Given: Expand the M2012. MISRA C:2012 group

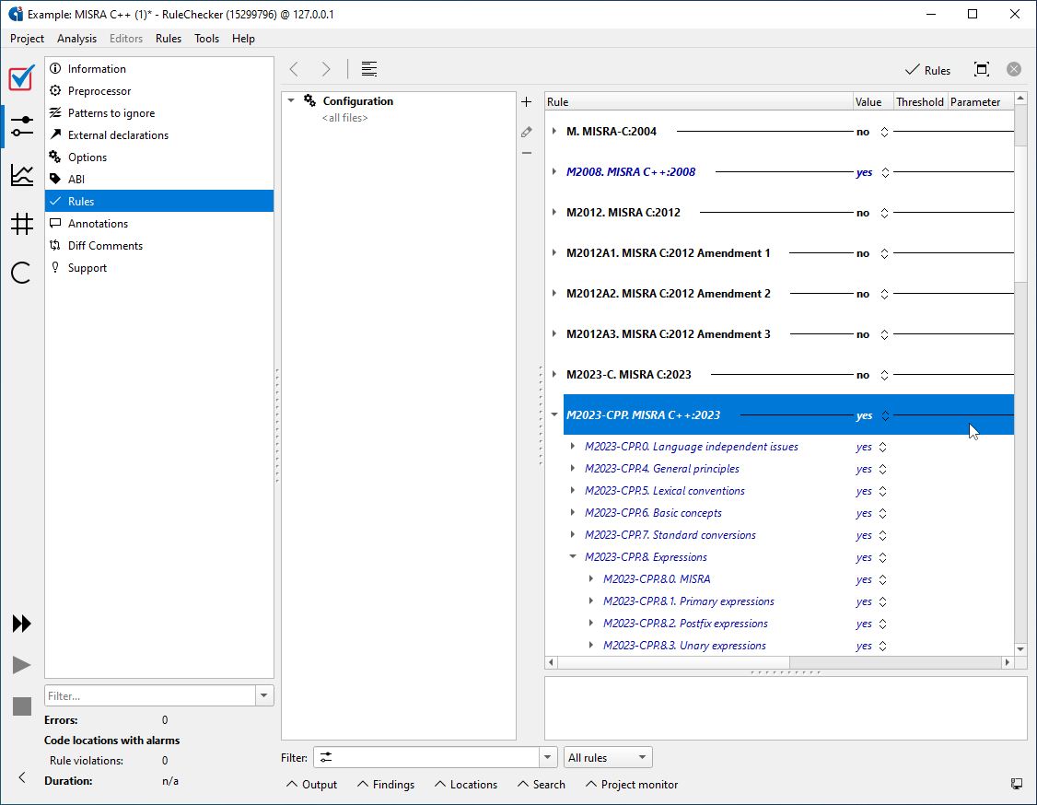Looking at the screenshot, I should pyautogui.click(x=554, y=212).
